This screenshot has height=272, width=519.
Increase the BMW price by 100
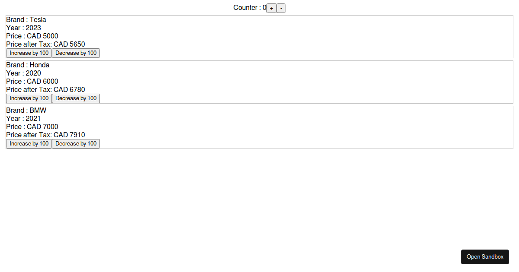tap(29, 143)
